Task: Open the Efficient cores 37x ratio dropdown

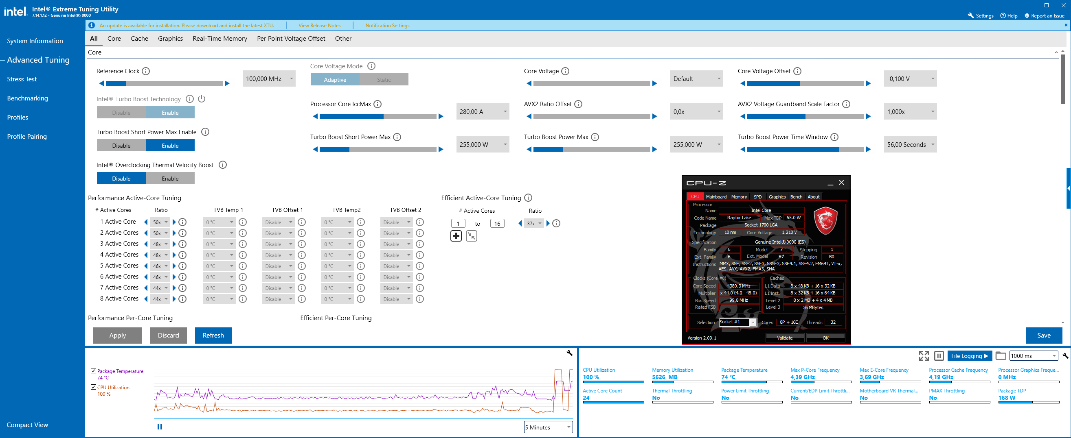Action: [x=534, y=223]
